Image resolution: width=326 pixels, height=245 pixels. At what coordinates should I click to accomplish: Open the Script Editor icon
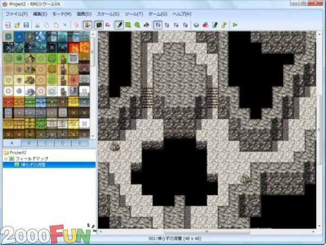tap(215, 24)
